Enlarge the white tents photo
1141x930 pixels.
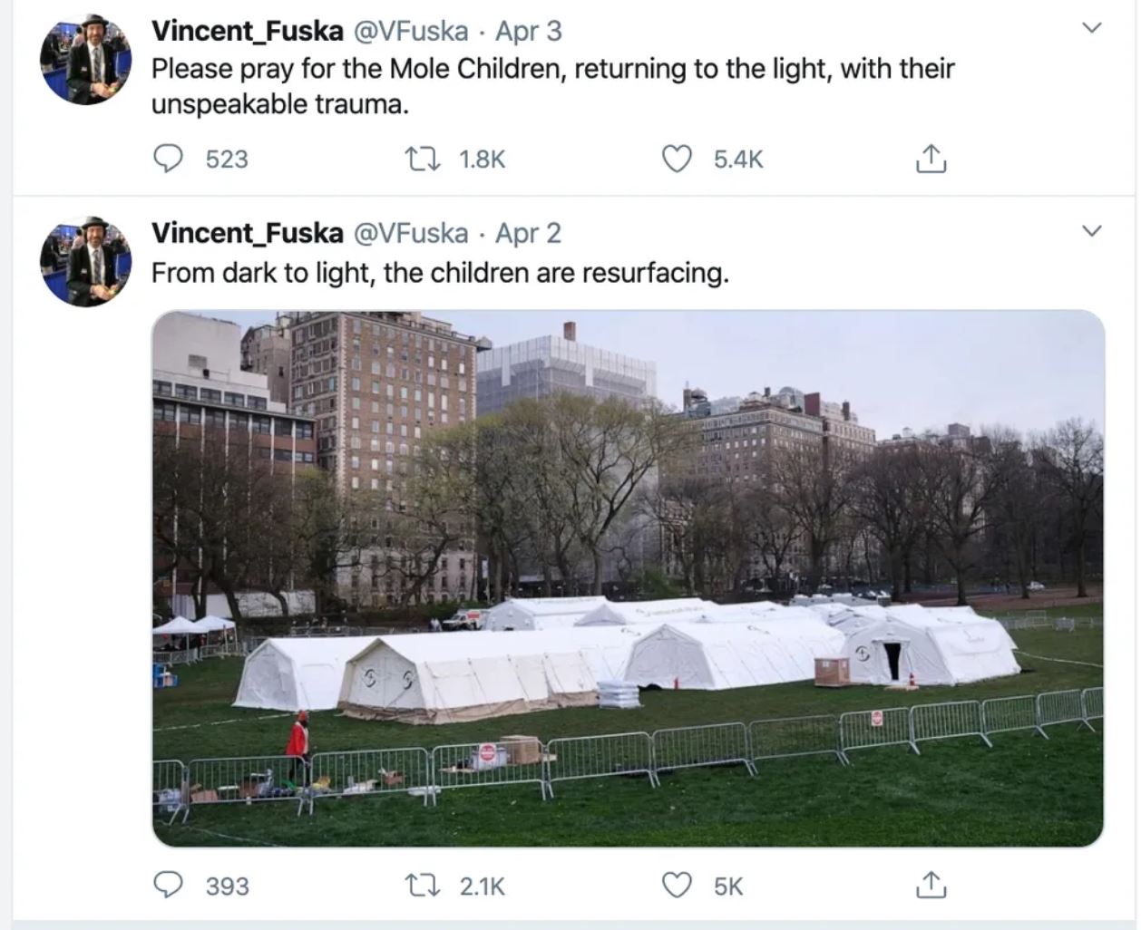click(x=628, y=578)
